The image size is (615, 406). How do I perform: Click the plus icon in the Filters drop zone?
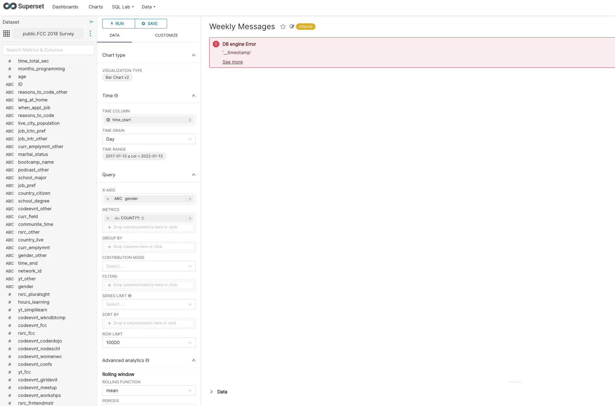click(109, 285)
